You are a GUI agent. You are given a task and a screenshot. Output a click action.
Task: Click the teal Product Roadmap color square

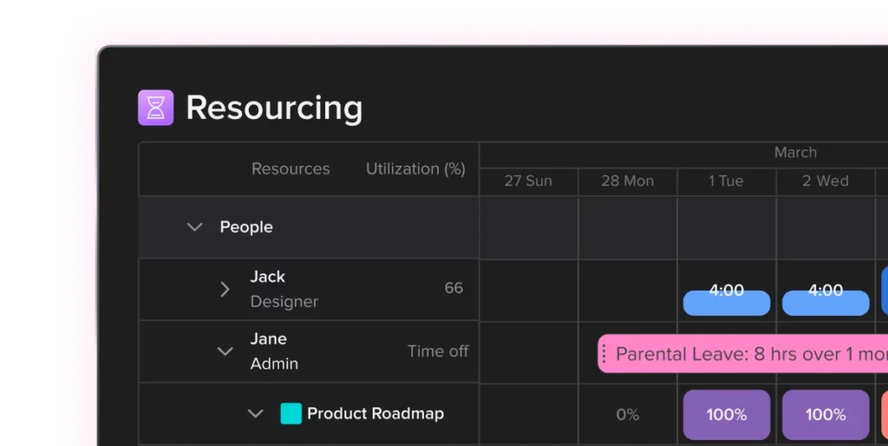pyautogui.click(x=291, y=414)
